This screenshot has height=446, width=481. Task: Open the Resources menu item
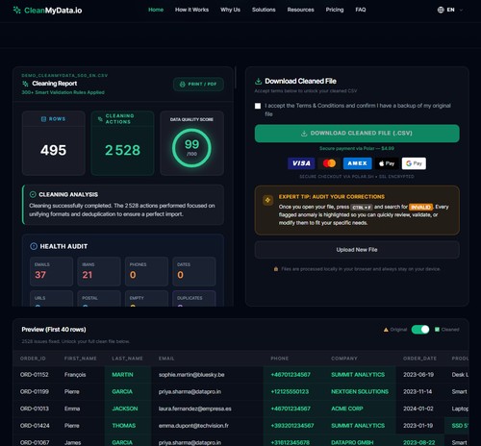(300, 10)
